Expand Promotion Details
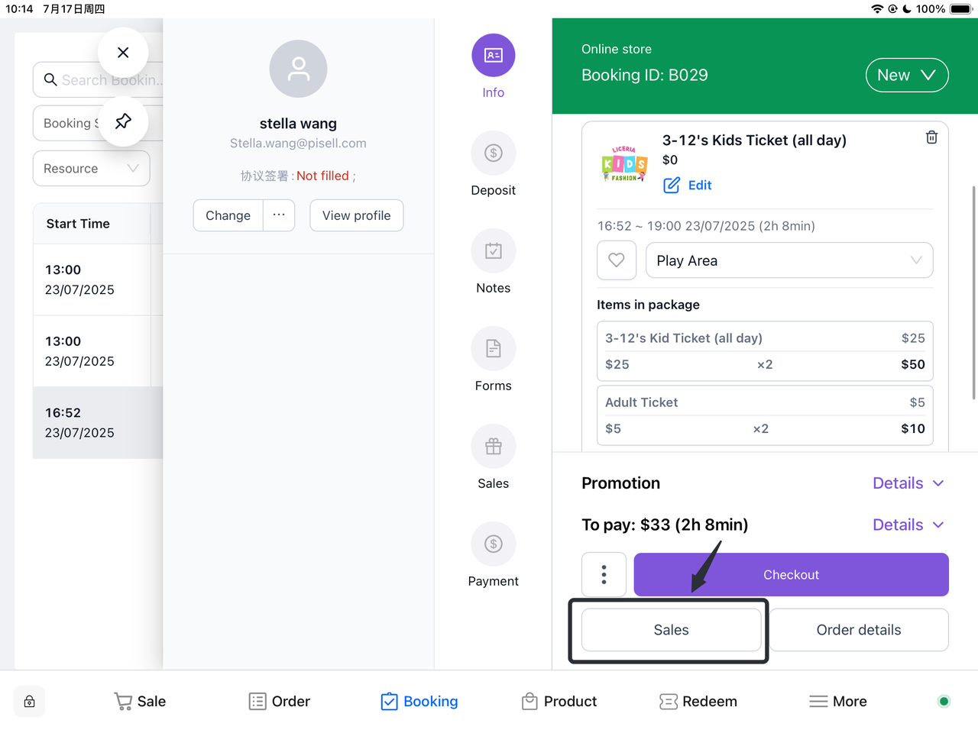 coord(908,483)
